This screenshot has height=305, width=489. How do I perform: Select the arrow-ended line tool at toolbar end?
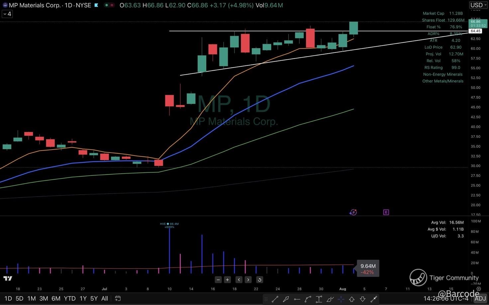[374, 299]
